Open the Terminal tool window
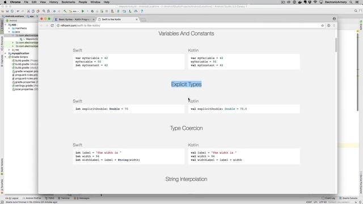This screenshot has width=363, height=204. click(x=64, y=198)
